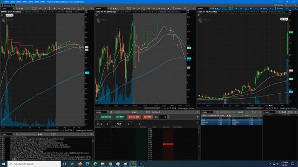Open news 'Stocks That Hit 52-Week Highs On Friday'
The height and width of the screenshot is (167, 298).
tap(27, 151)
